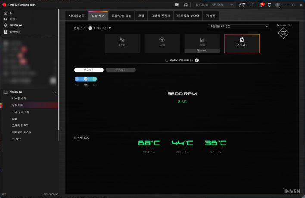Click the 36°C chassis temperature reading
The image size is (305, 198).
point(215,143)
